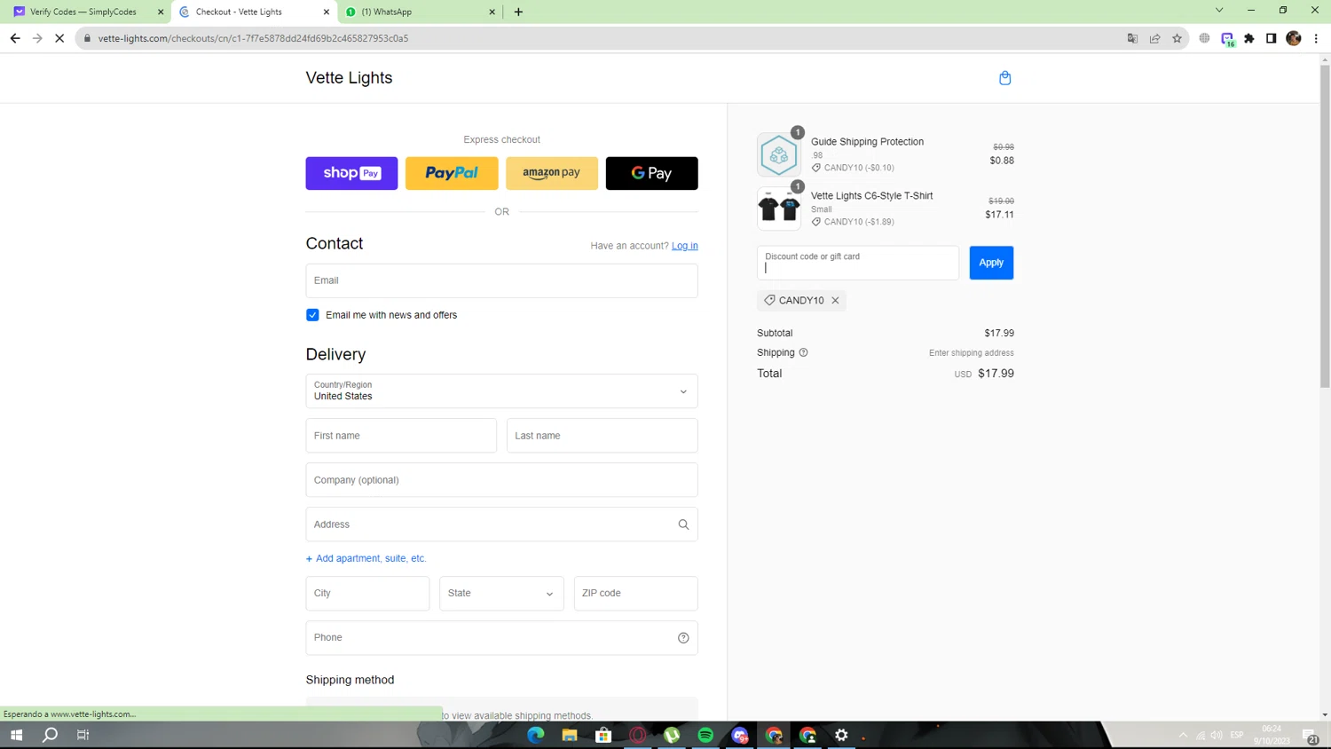Switch to the Verify Codes — SimplyCodes tab
This screenshot has width=1331, height=749.
pyautogui.click(x=83, y=12)
